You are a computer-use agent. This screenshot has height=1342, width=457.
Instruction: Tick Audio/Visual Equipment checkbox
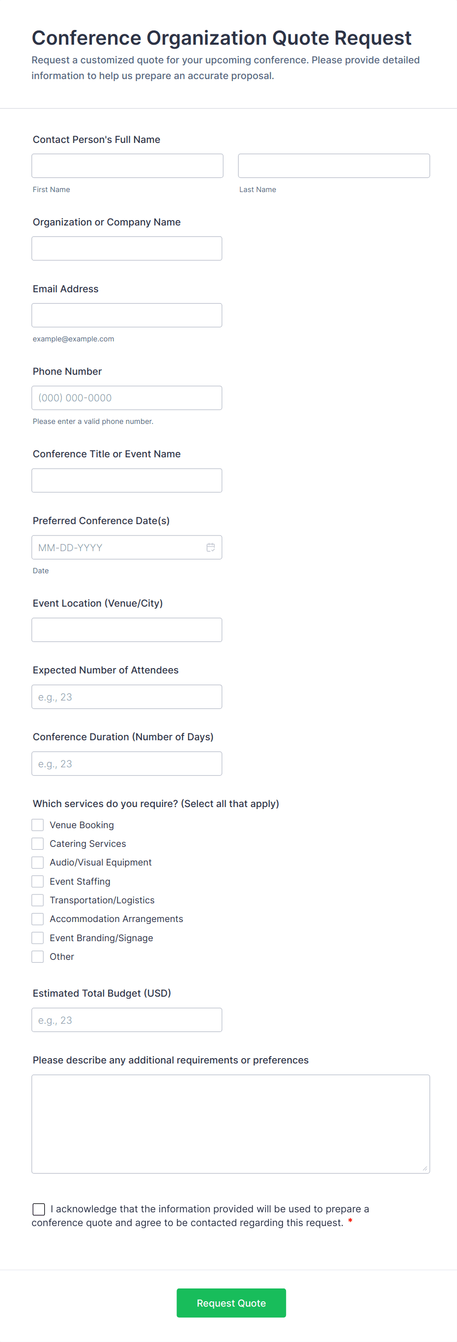pos(37,862)
